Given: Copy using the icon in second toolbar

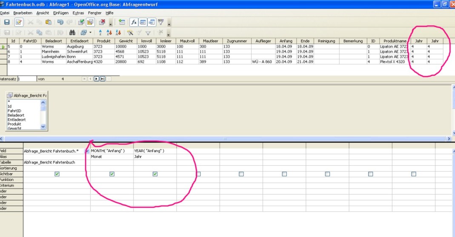Looking at the screenshot, I should 39,32.
